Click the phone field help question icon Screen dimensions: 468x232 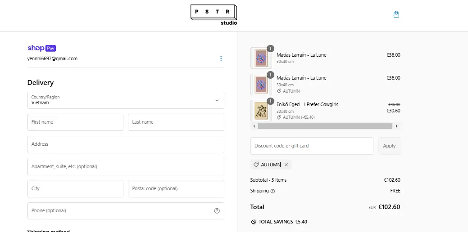(217, 211)
